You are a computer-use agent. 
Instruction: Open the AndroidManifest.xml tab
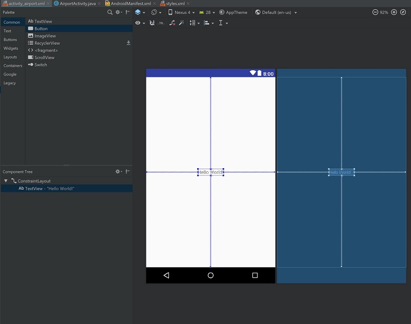click(130, 4)
